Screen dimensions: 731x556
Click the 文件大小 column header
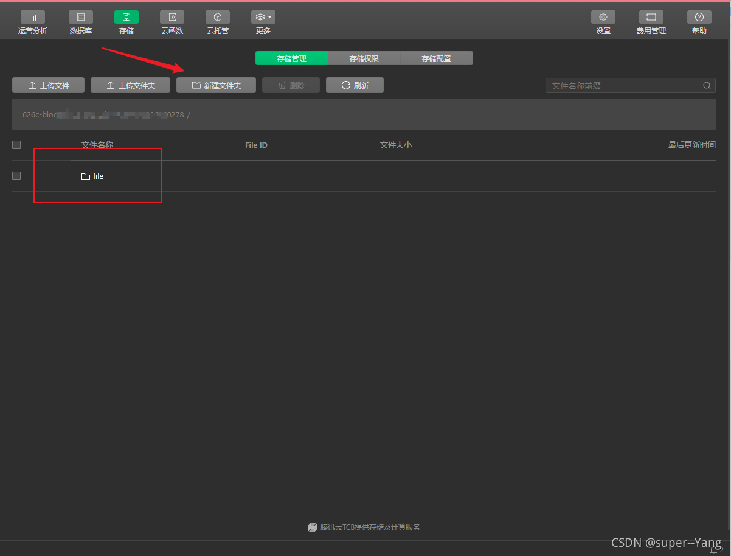(396, 145)
